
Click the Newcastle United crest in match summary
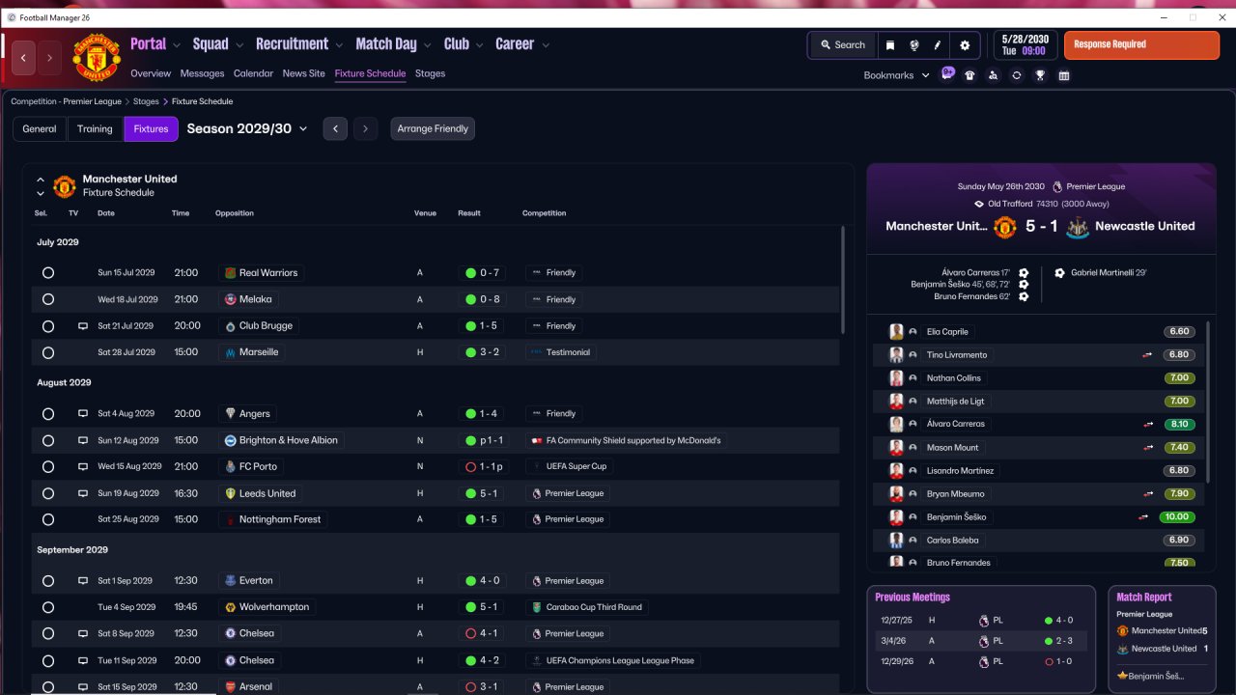1078,227
